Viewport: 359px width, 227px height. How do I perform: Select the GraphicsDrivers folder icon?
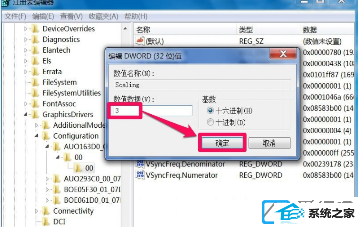[35, 114]
